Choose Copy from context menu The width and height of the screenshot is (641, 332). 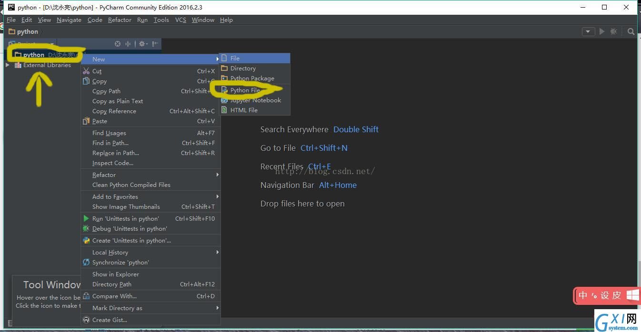[150, 81]
